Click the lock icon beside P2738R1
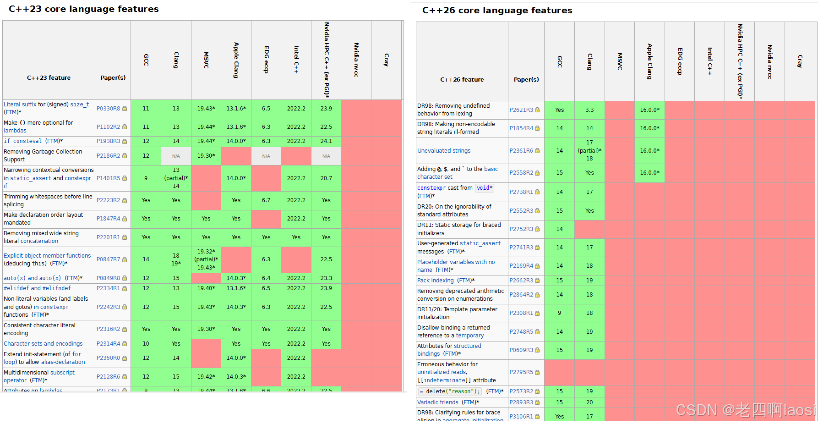The image size is (818, 424). pos(537,192)
